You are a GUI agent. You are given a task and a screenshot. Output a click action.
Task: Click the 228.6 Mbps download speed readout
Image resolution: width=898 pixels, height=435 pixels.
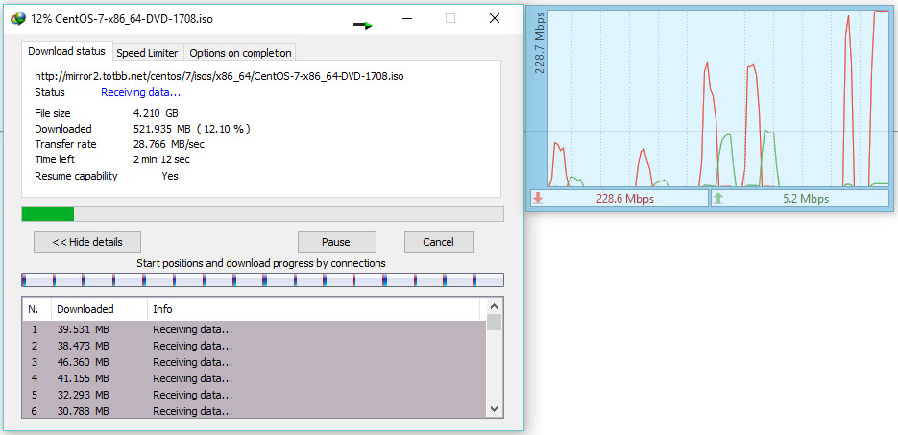coord(625,199)
